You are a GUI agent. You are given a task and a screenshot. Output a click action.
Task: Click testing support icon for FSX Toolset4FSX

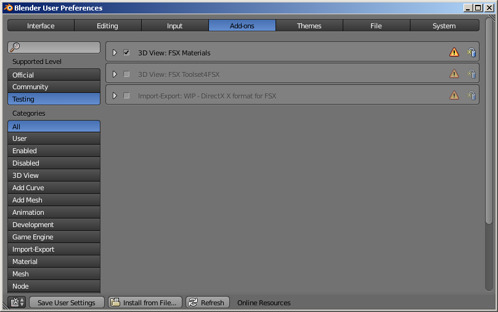pyautogui.click(x=471, y=74)
